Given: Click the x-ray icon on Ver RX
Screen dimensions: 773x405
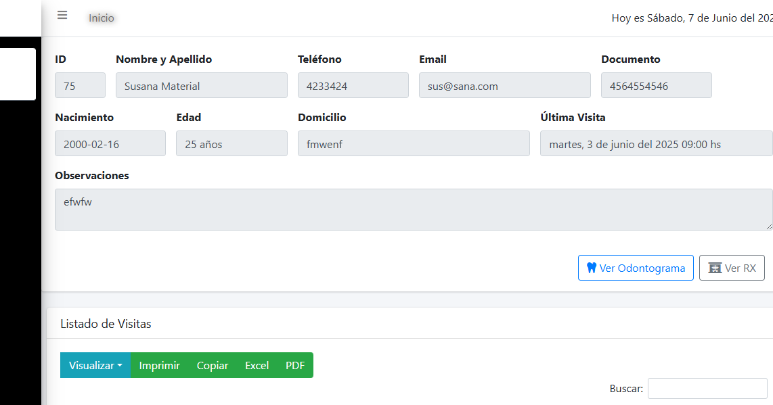Looking at the screenshot, I should 715,268.
